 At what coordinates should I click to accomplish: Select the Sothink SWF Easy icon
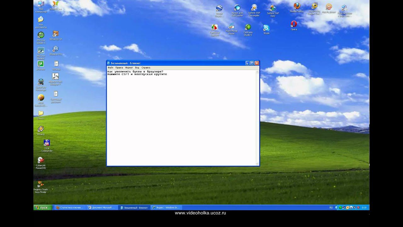coord(273,11)
